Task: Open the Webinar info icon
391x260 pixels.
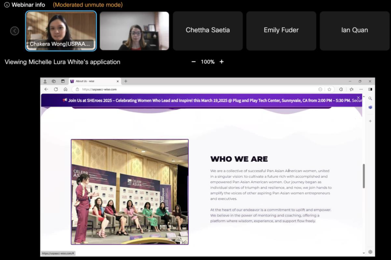Action: (x=7, y=5)
